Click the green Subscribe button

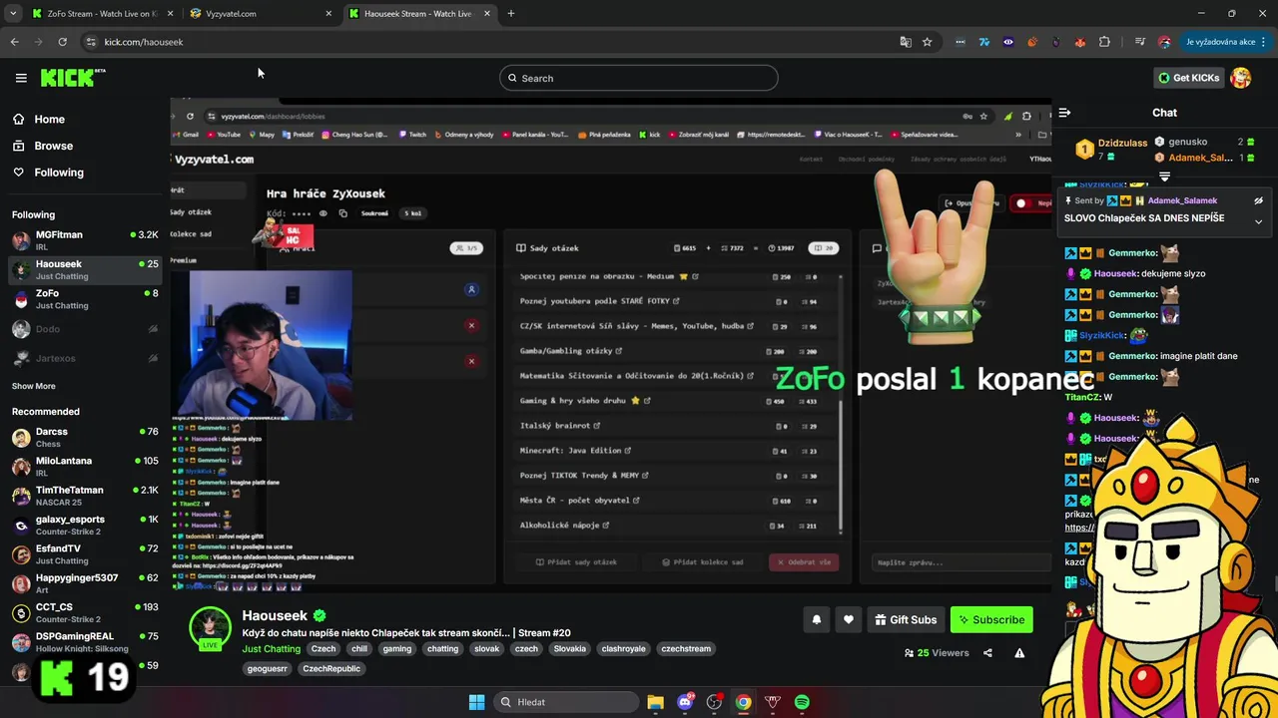click(991, 619)
